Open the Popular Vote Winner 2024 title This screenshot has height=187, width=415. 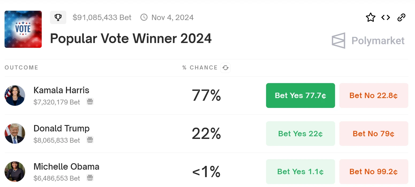click(131, 38)
